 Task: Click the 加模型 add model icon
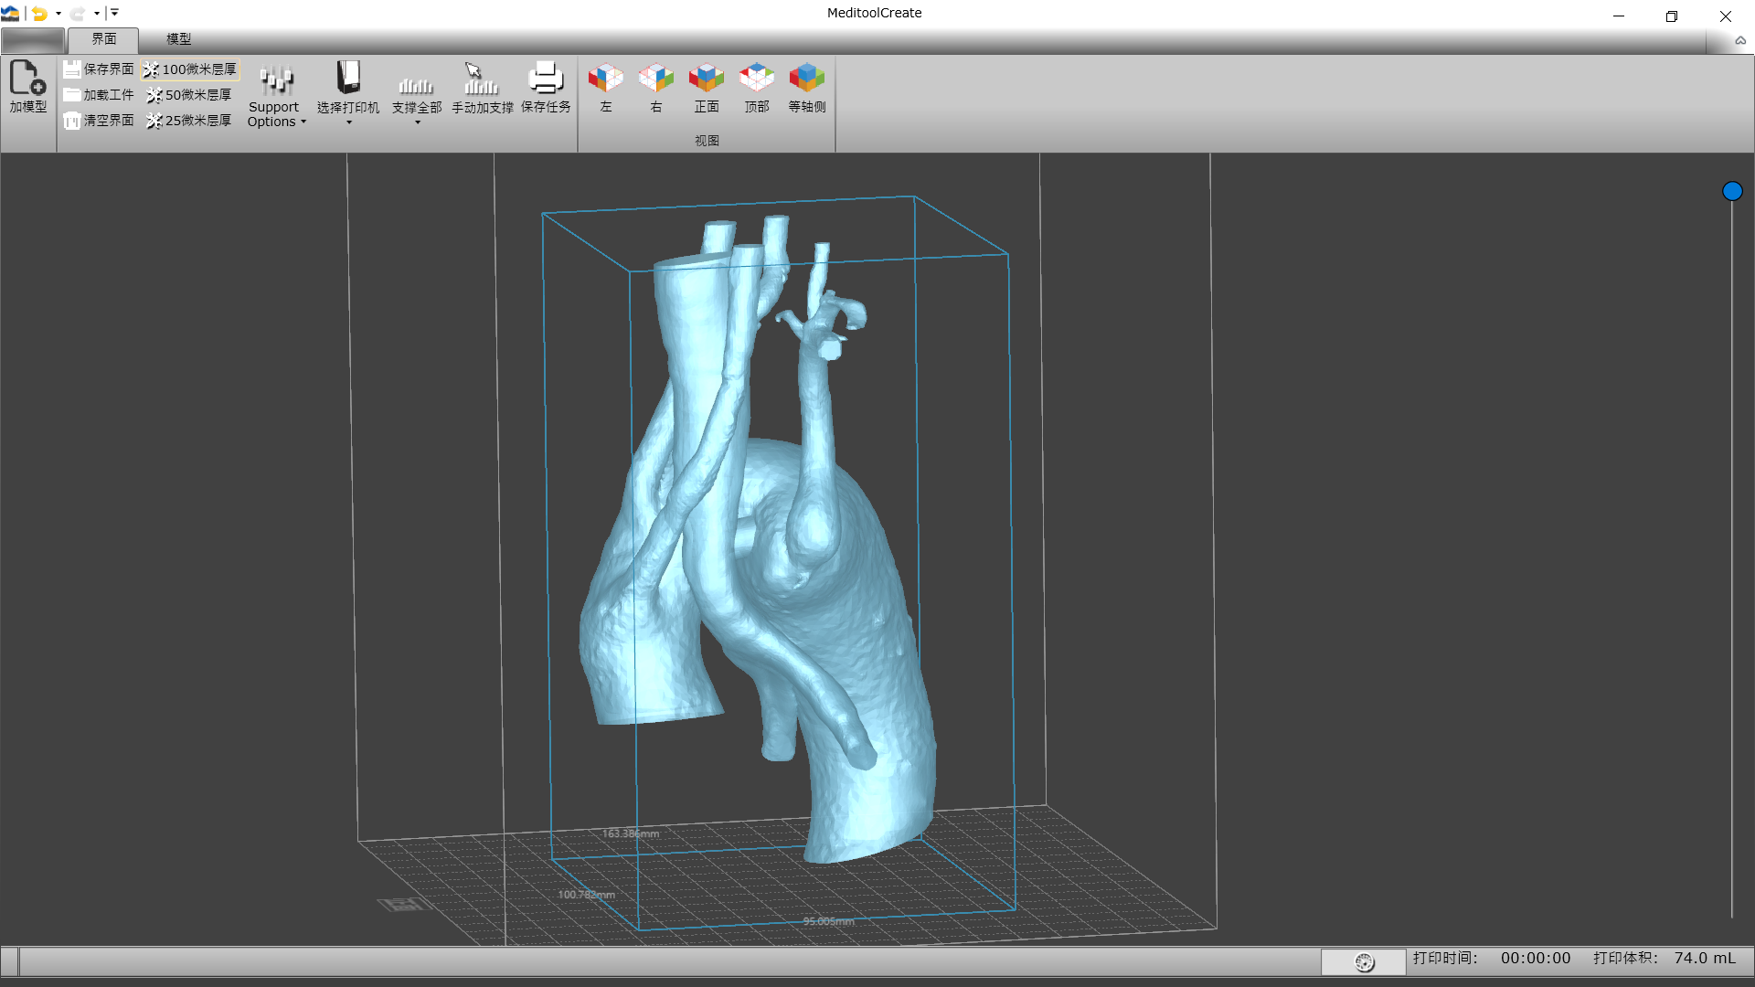27,79
